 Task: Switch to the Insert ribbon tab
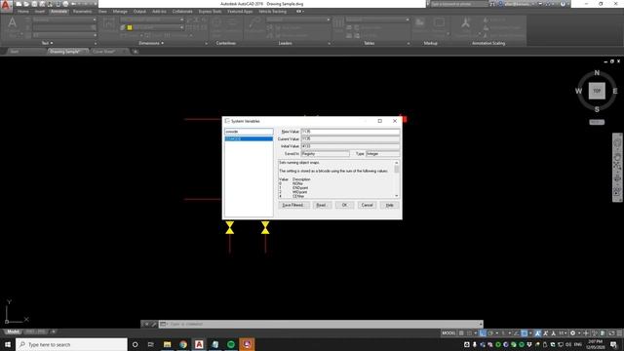coord(40,12)
